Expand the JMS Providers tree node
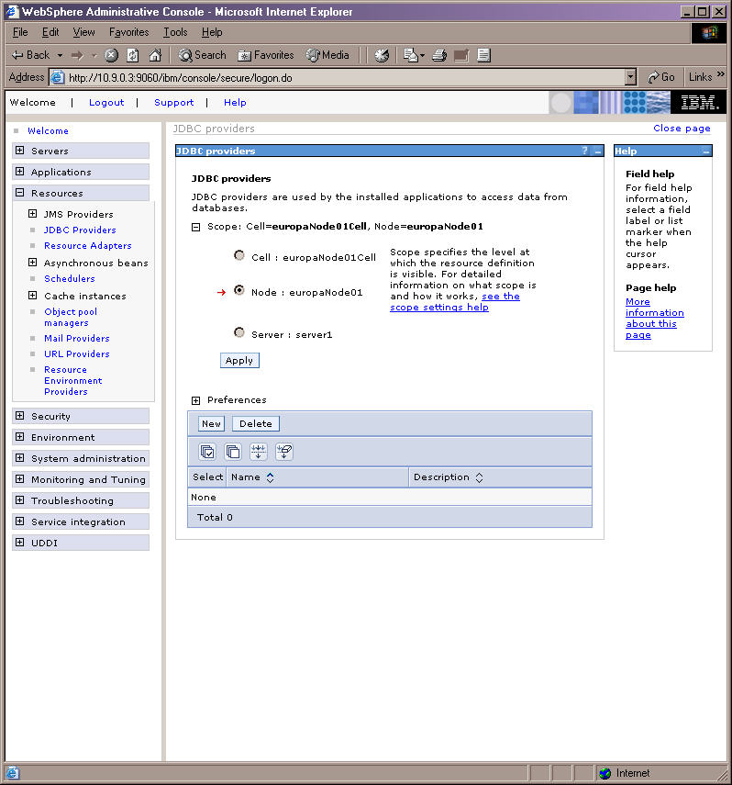This screenshot has height=785, width=732. click(x=32, y=214)
